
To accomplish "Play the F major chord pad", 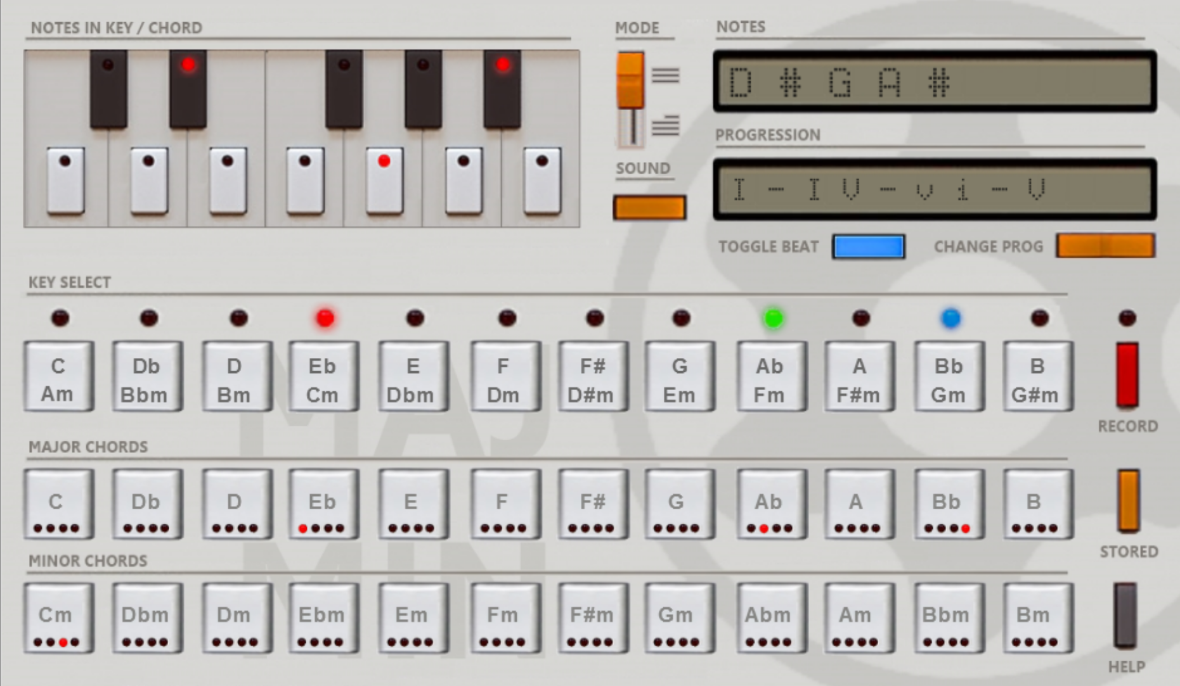I will pos(505,504).
